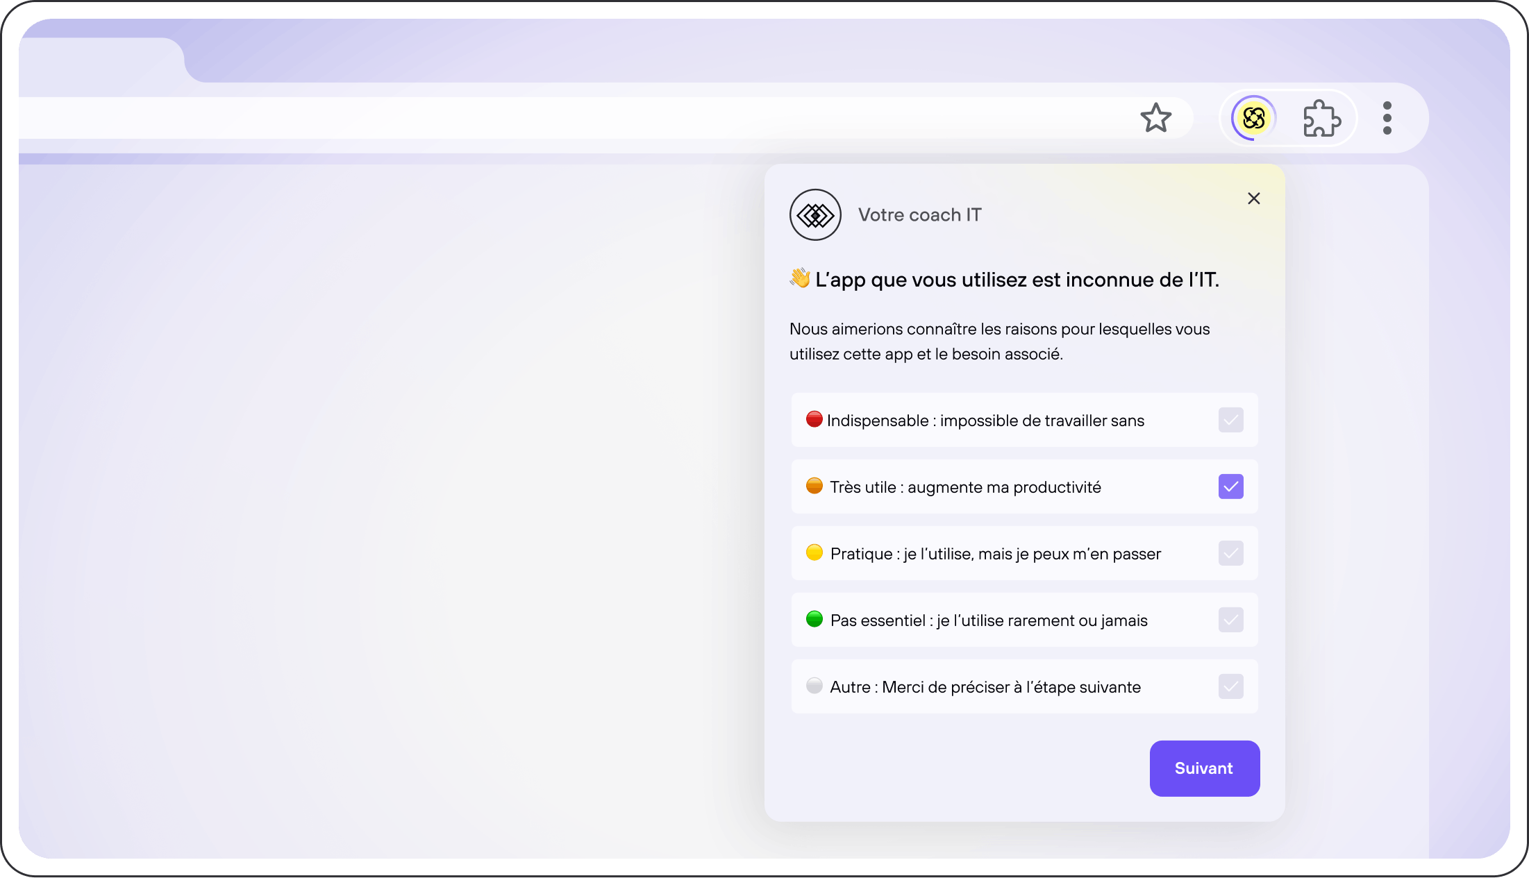Click the grey dot beside Autre

pos(814,686)
